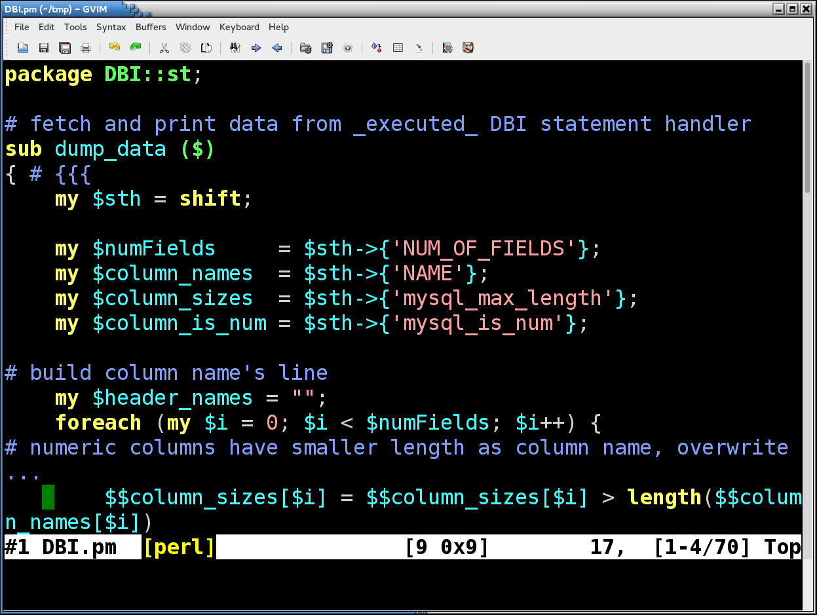
Task: Click the '$header_names' variable
Action: point(172,398)
